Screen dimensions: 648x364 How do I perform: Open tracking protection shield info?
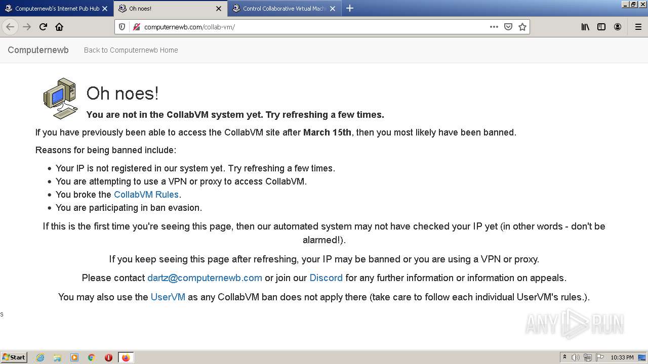click(x=122, y=27)
